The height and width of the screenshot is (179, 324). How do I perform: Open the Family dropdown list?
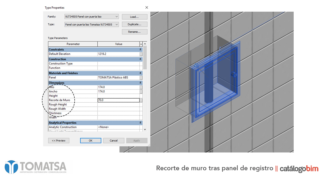(x=116, y=17)
